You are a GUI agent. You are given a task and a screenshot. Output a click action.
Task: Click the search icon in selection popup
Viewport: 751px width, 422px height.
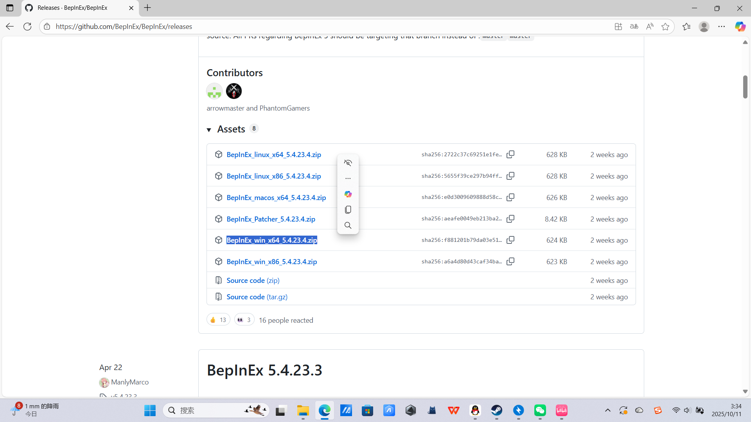pyautogui.click(x=348, y=225)
